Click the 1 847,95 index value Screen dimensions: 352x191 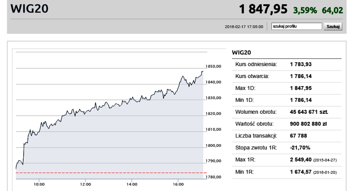point(263,9)
